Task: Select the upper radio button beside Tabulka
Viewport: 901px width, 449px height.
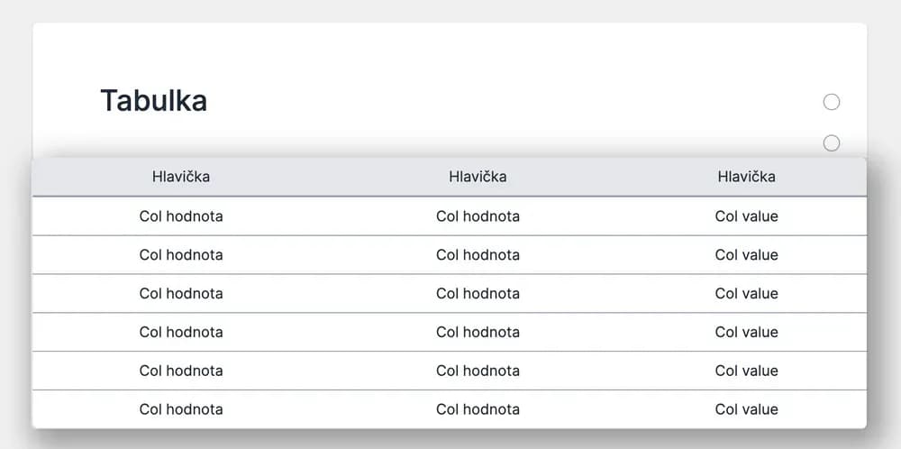Action: (831, 102)
